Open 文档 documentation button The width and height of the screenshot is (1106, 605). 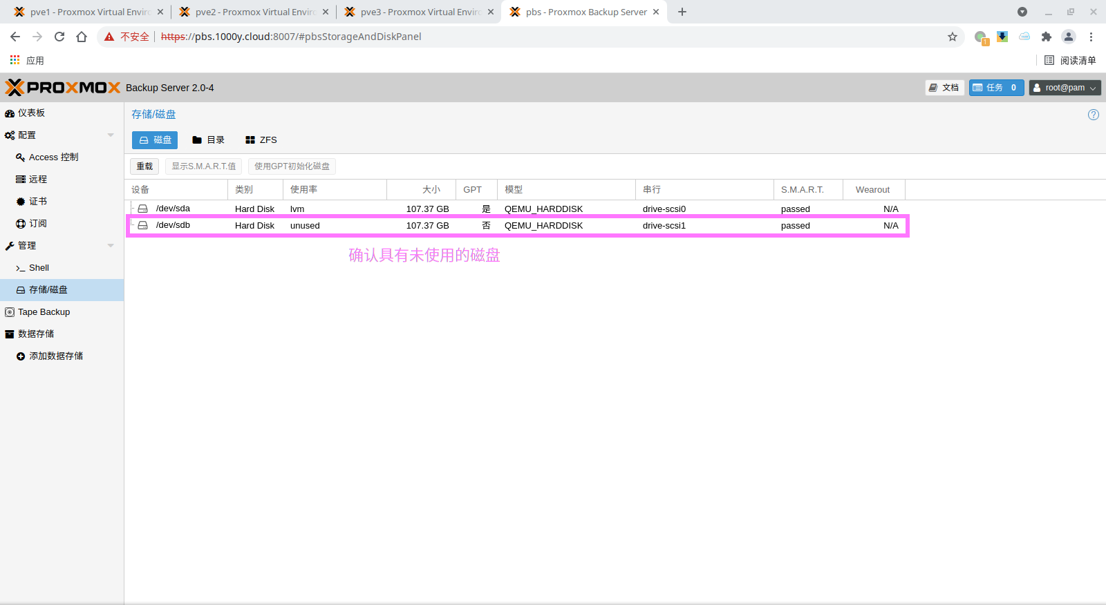[944, 88]
